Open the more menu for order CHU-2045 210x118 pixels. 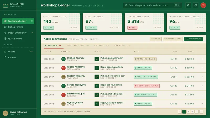coord(202,86)
